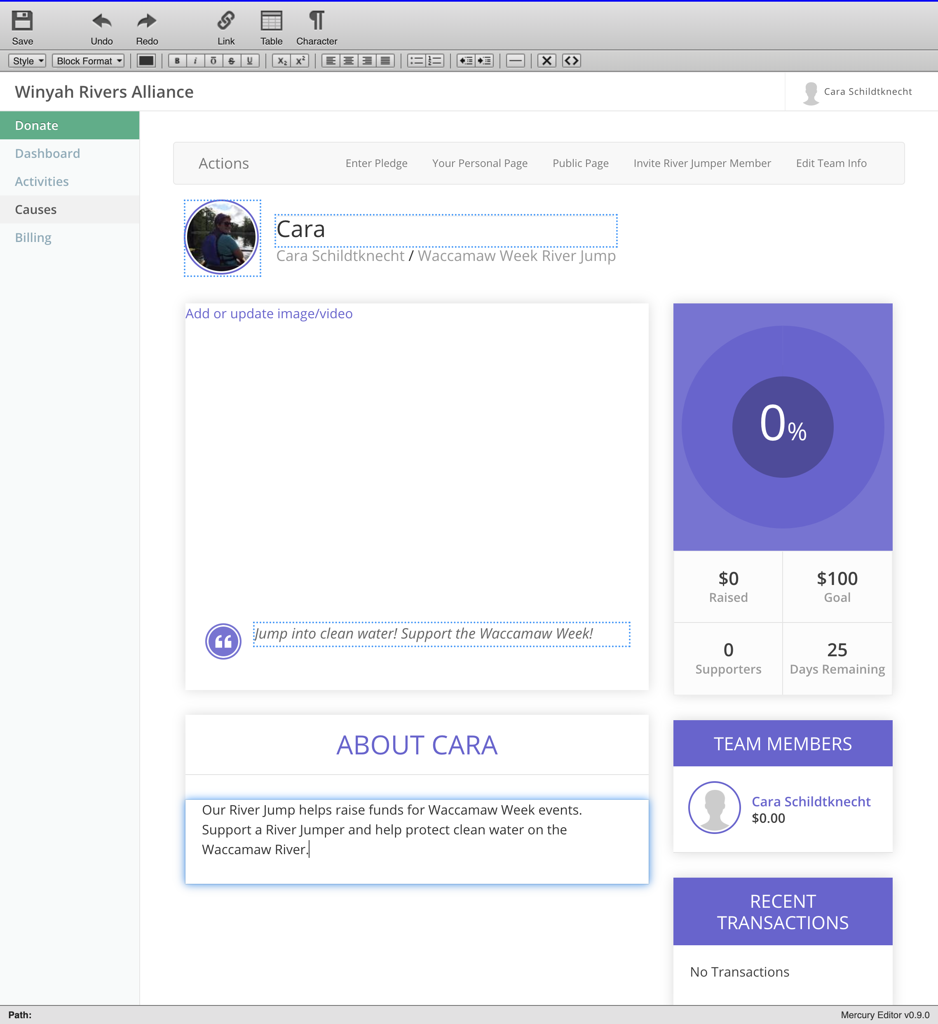The image size is (938, 1024).
Task: Apply subscript formatting
Action: pos(282,61)
